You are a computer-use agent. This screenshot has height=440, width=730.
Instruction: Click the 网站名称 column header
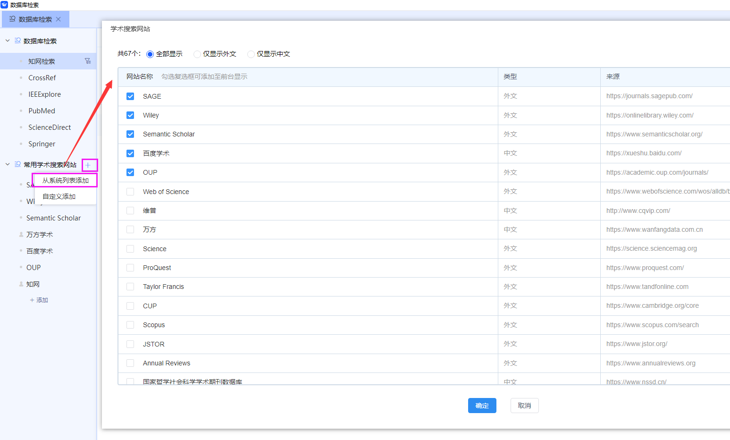(x=140, y=76)
